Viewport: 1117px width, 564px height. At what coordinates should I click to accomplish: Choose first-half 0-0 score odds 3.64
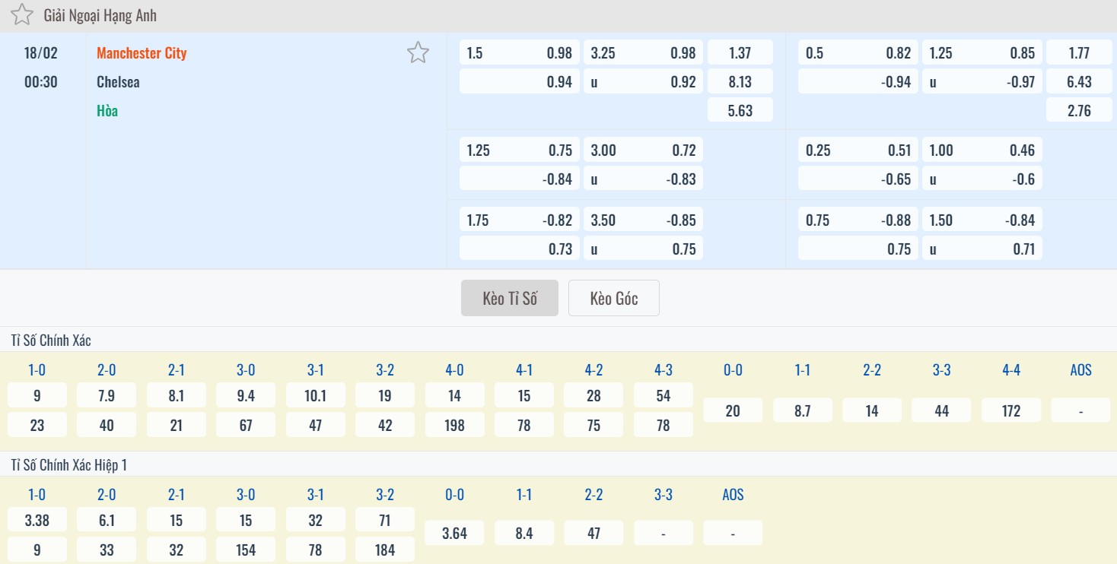tap(454, 534)
